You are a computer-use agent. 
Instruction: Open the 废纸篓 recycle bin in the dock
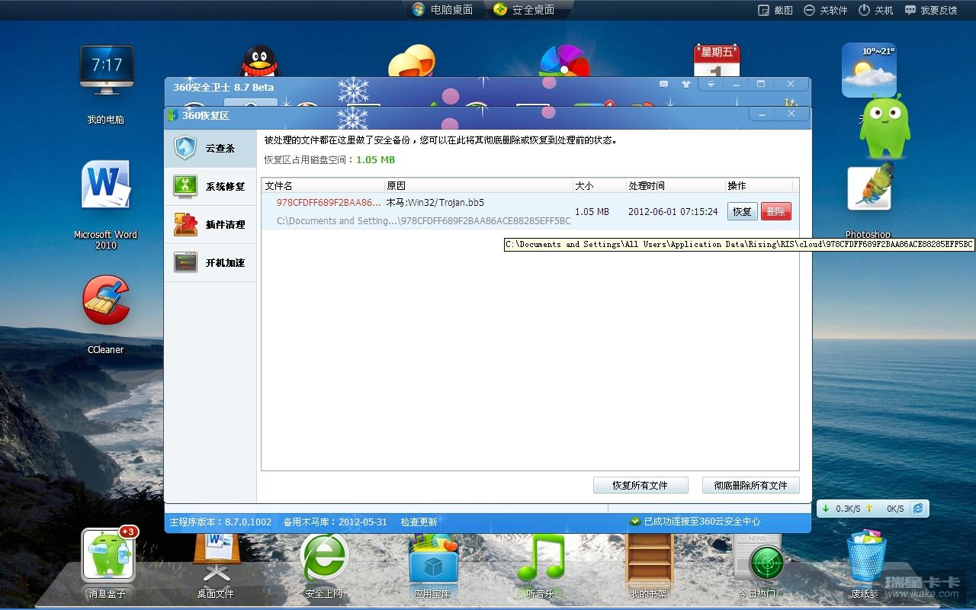(866, 565)
